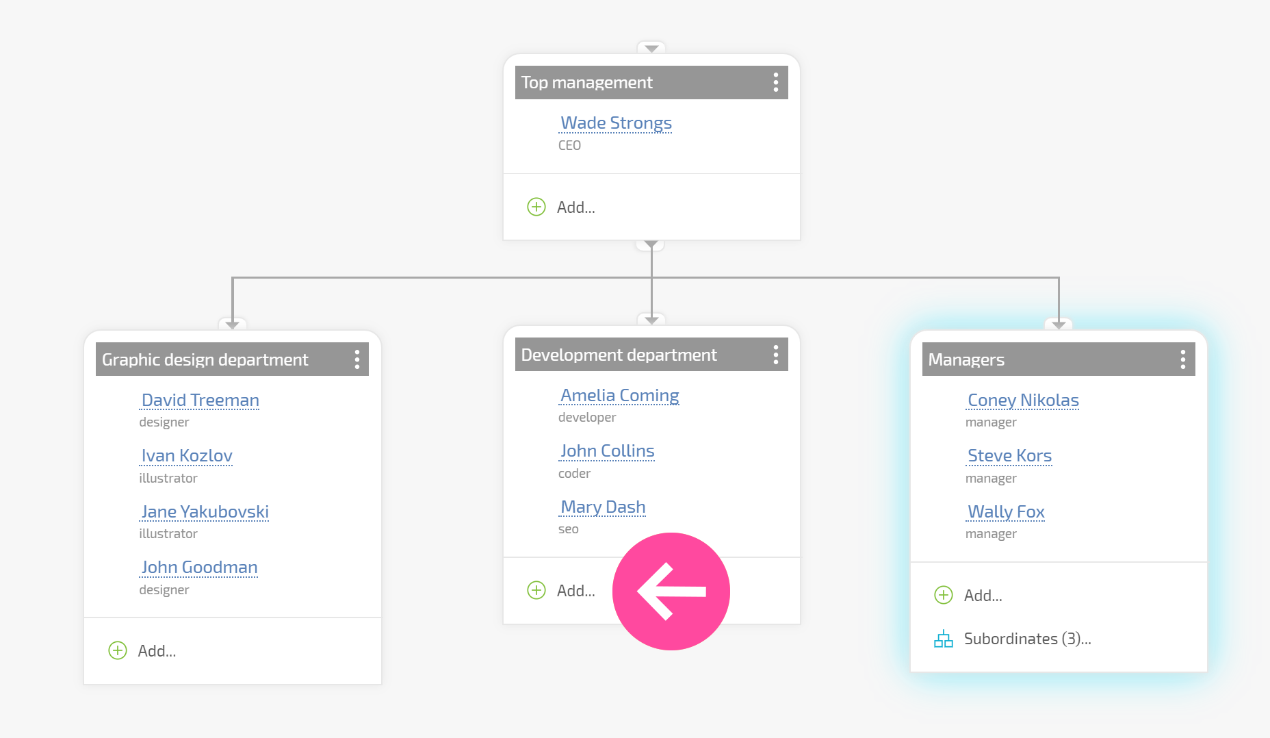Toggle arrow above Graphic design department

point(232,325)
